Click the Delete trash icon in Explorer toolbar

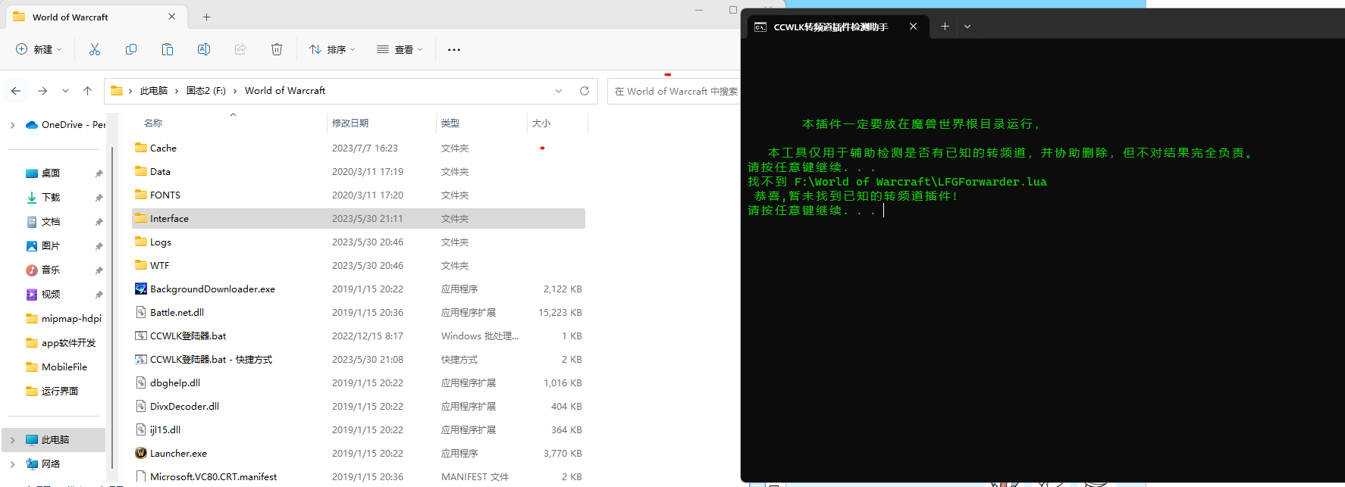tap(277, 49)
